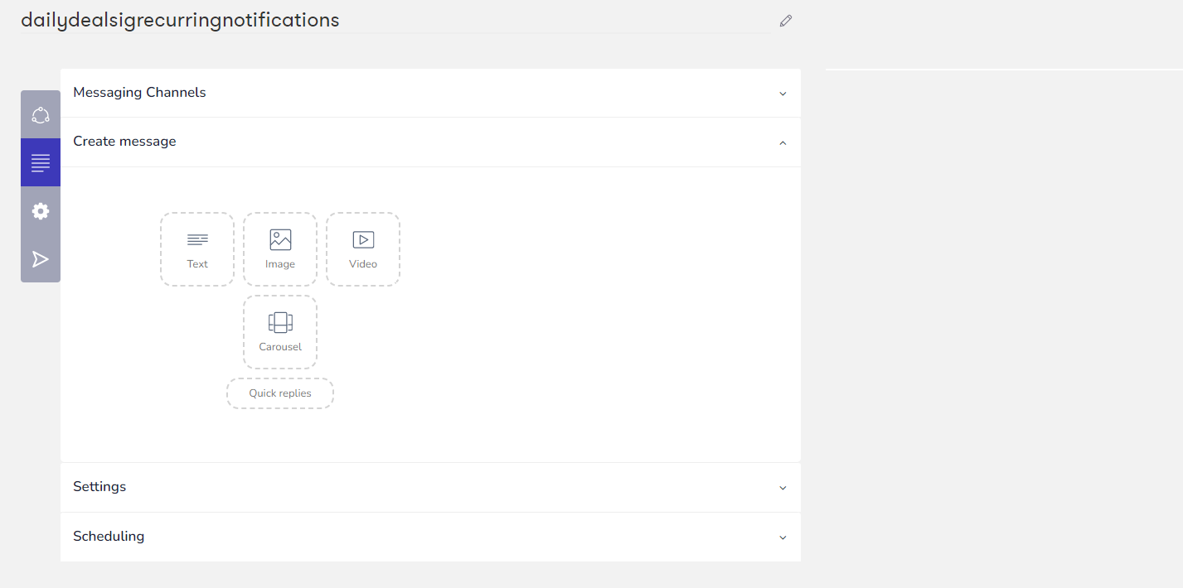Collapse the Create message chevron

tap(783, 142)
